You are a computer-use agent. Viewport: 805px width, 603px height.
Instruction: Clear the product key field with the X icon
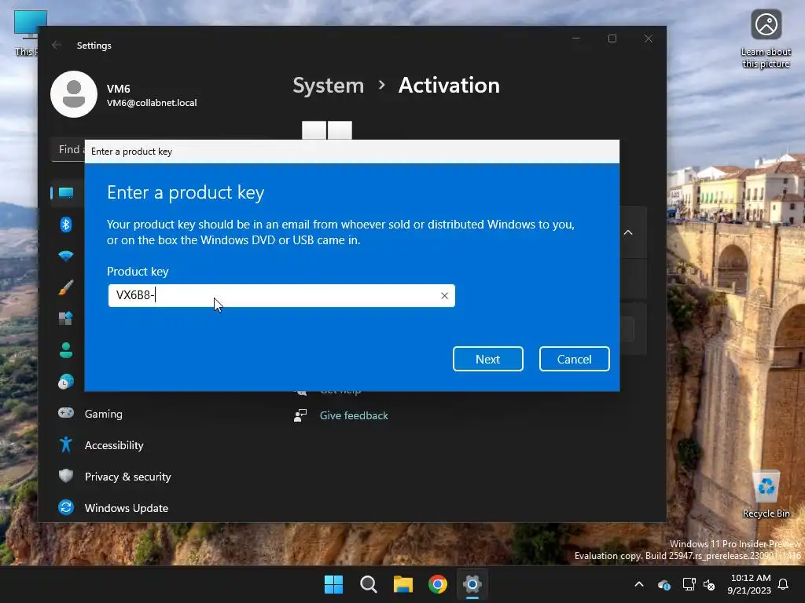tap(444, 295)
